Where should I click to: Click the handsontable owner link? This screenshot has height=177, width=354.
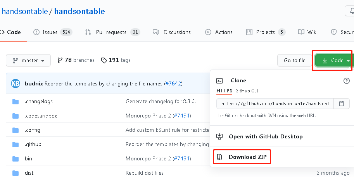pos(24,11)
